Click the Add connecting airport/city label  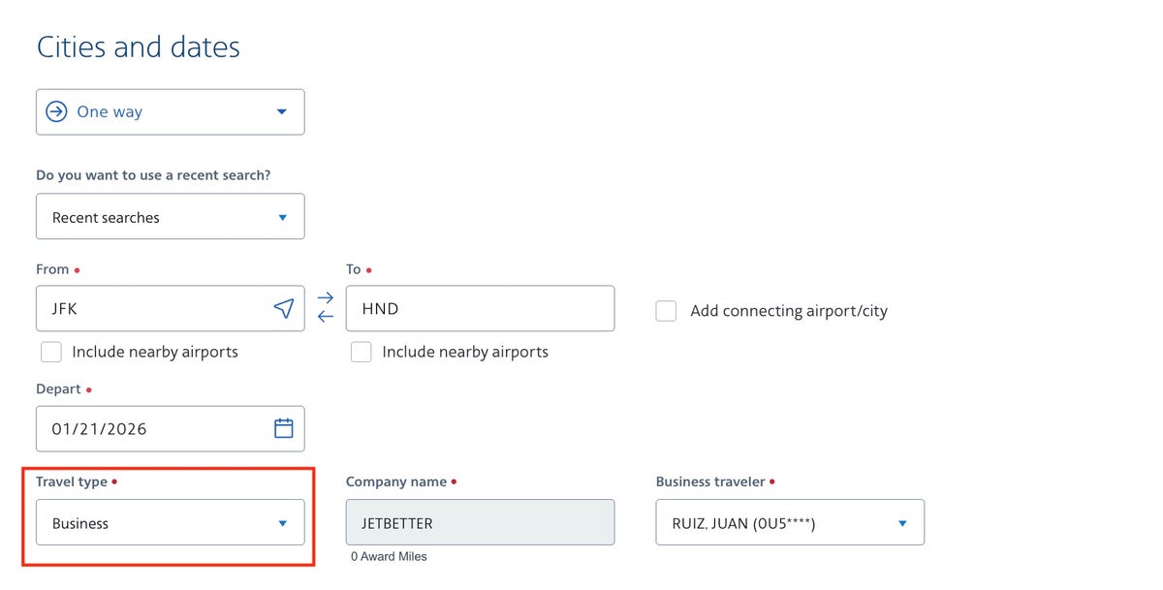click(789, 311)
